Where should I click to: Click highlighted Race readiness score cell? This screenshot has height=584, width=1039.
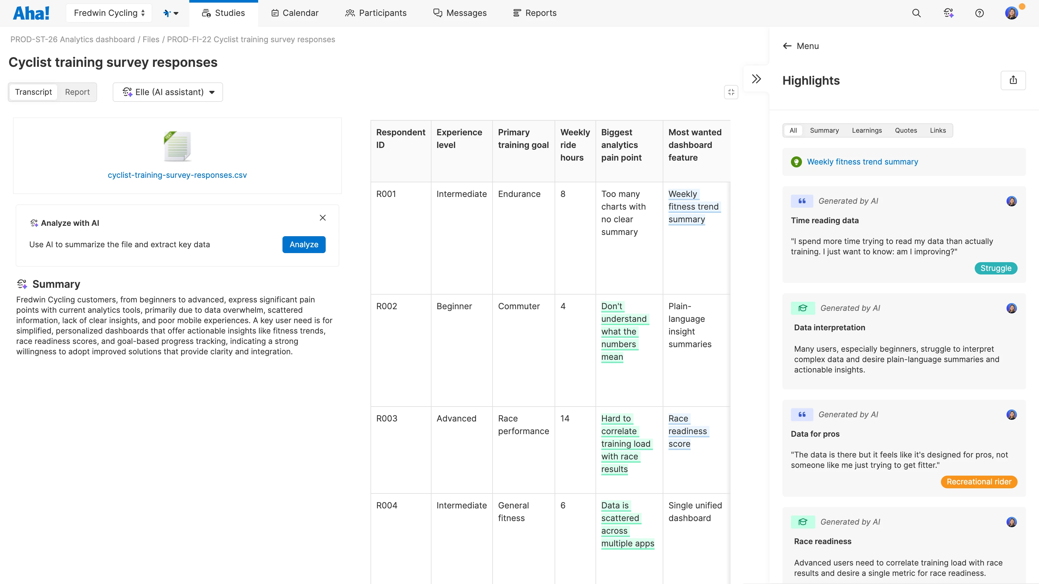click(x=688, y=431)
